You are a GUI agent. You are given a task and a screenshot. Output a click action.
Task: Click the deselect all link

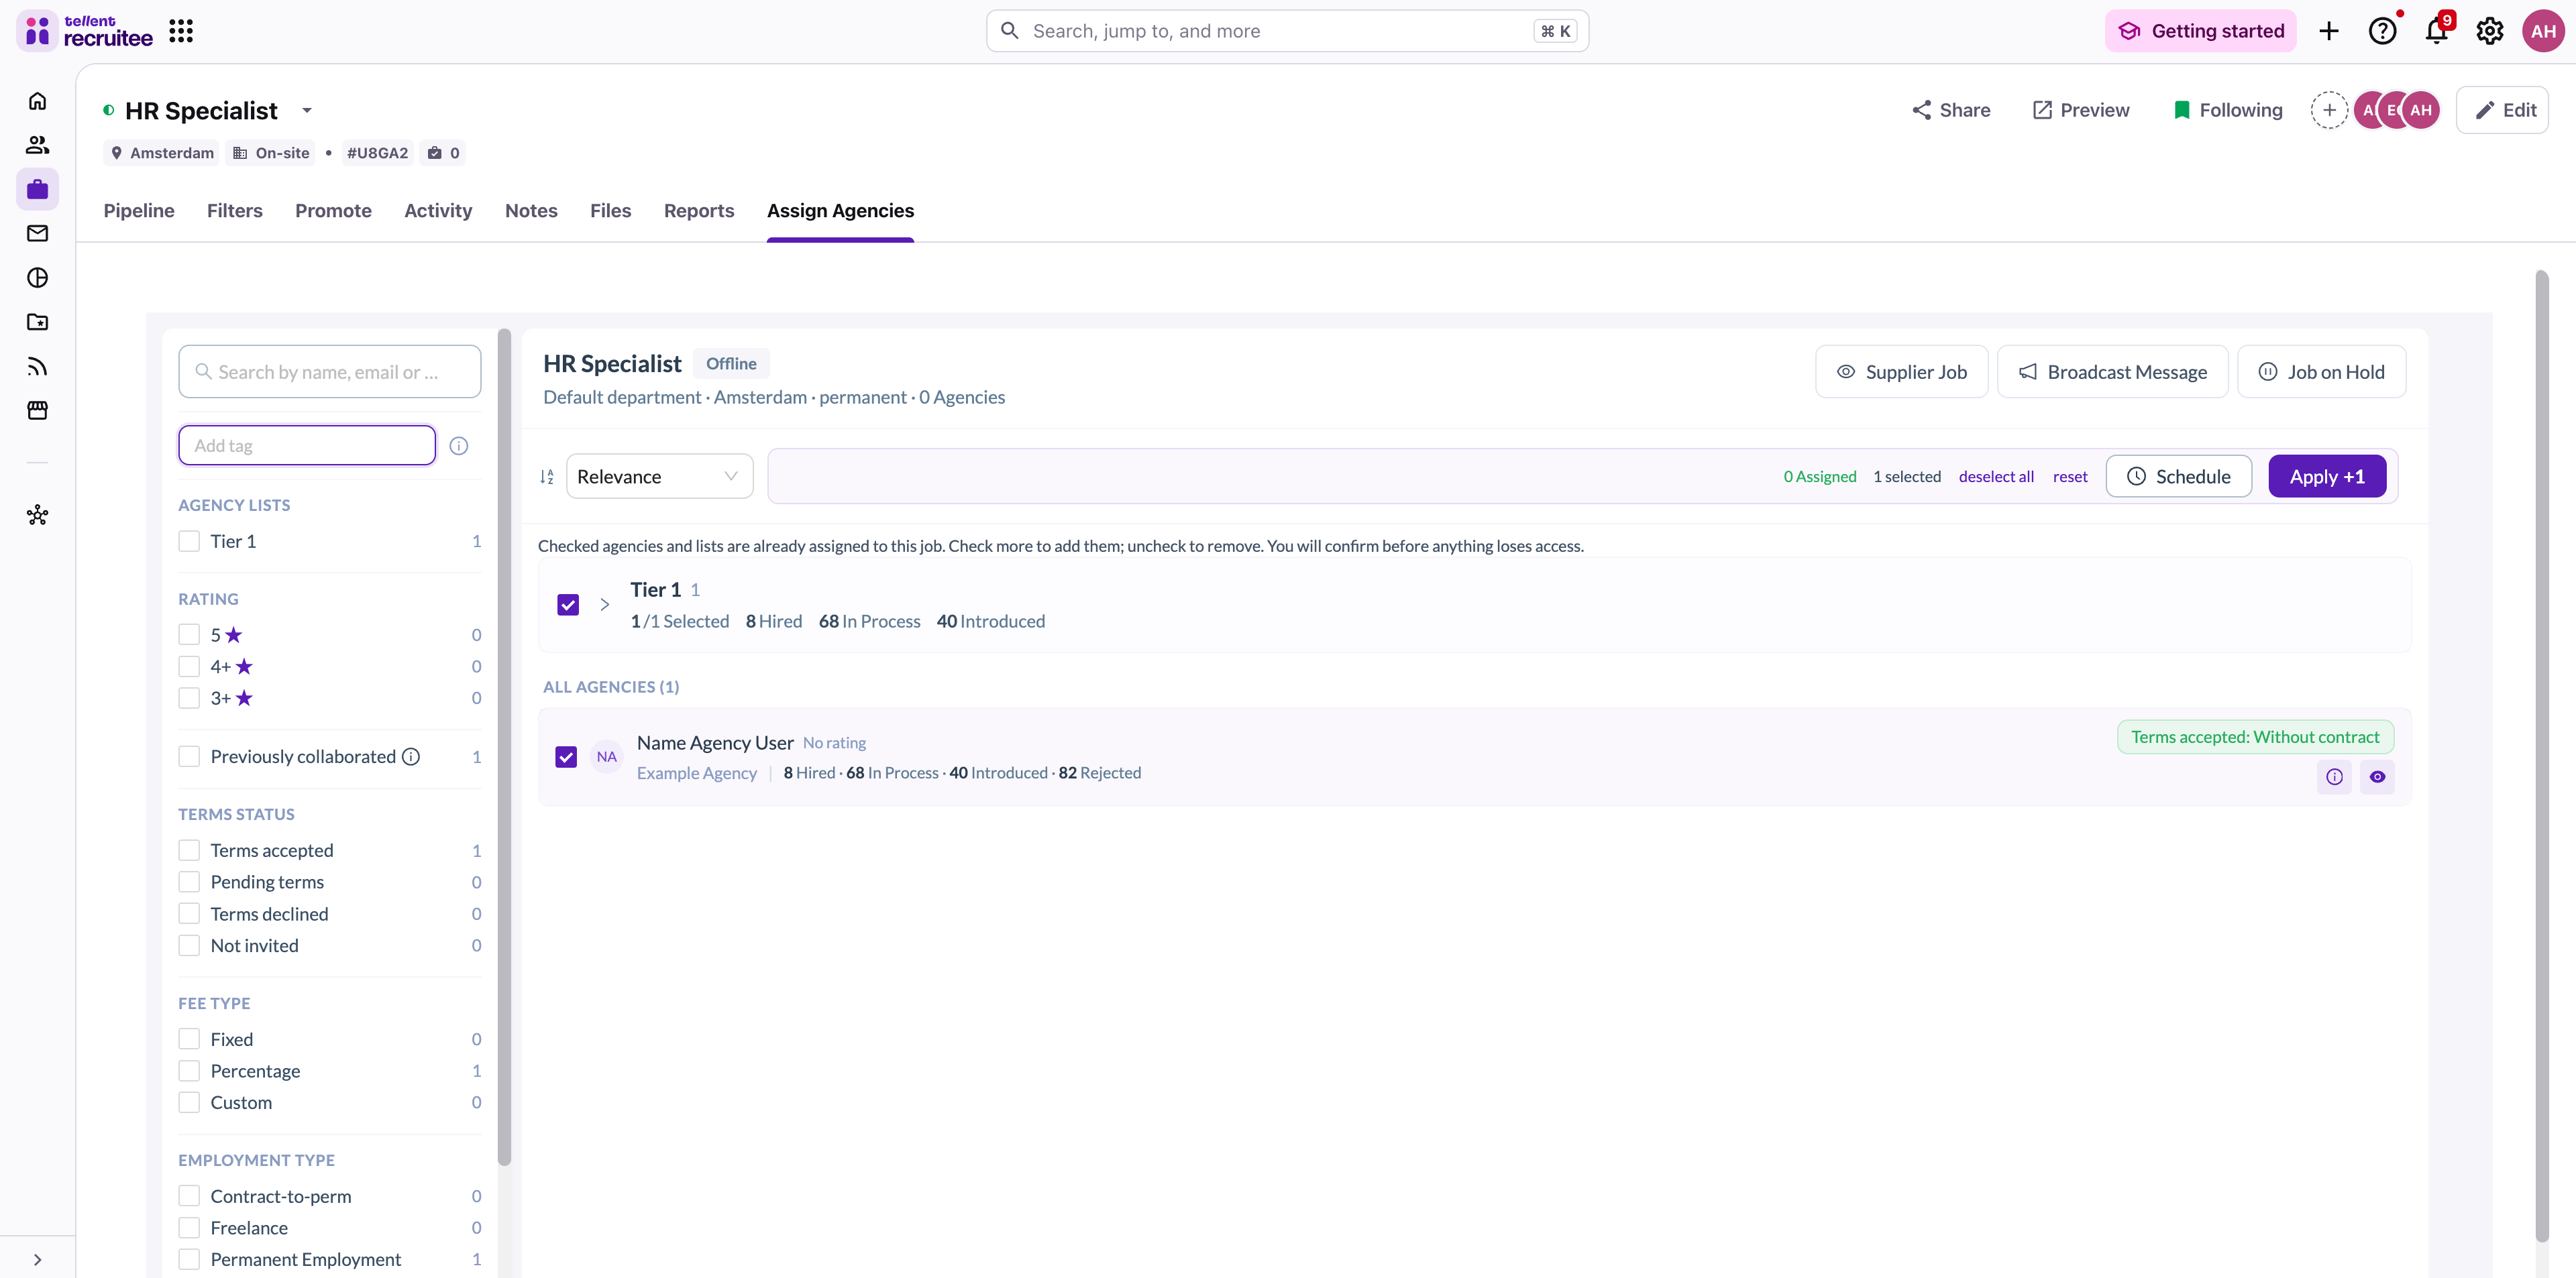coord(1996,477)
